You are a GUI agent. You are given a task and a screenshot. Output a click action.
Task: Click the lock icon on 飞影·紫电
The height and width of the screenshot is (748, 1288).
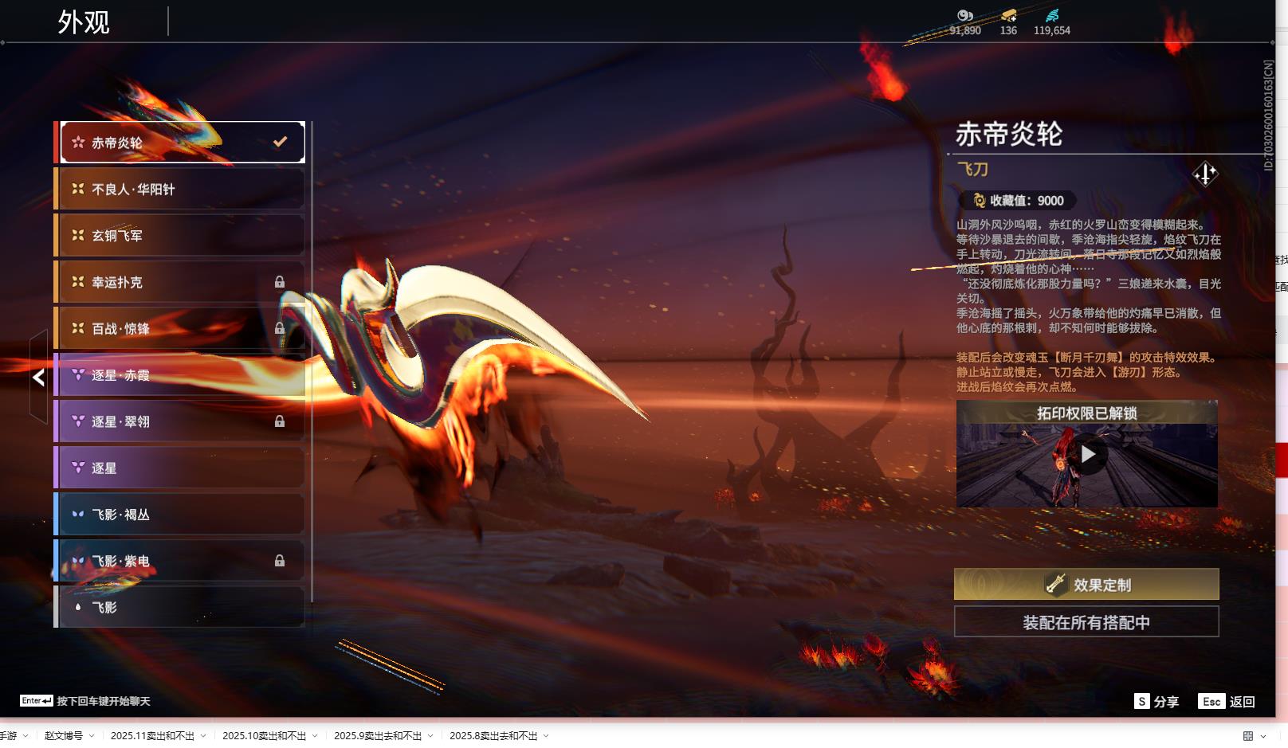pyautogui.click(x=280, y=561)
